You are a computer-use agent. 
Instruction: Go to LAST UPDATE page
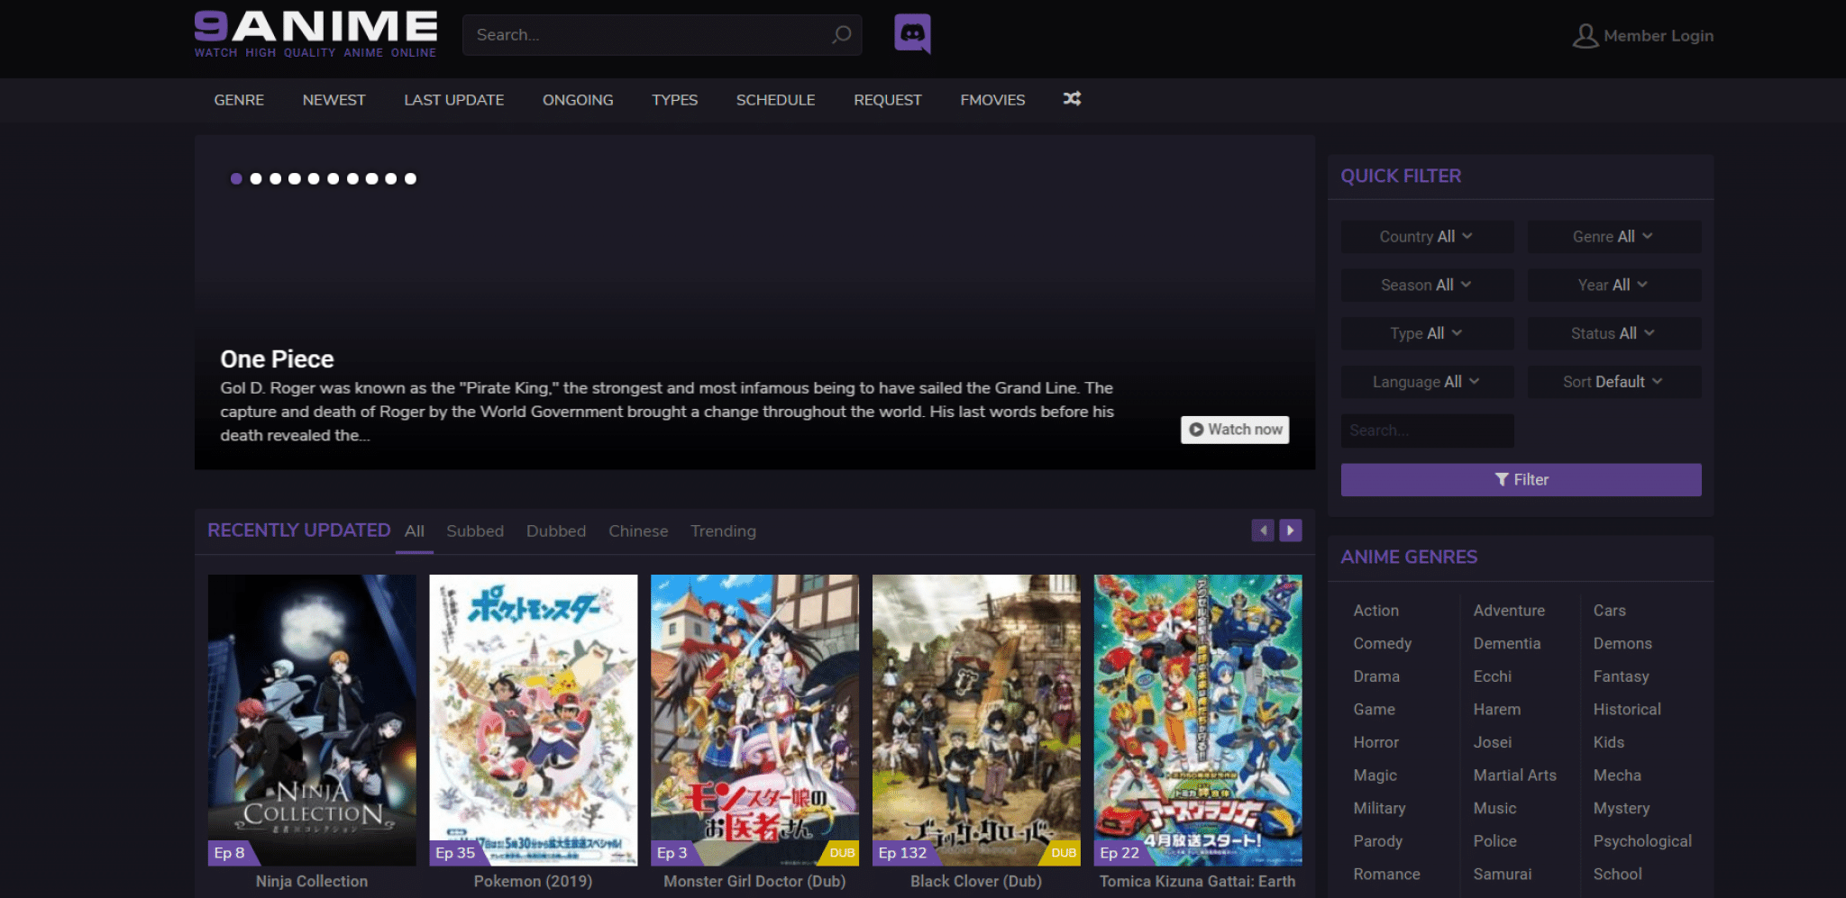[x=453, y=100]
